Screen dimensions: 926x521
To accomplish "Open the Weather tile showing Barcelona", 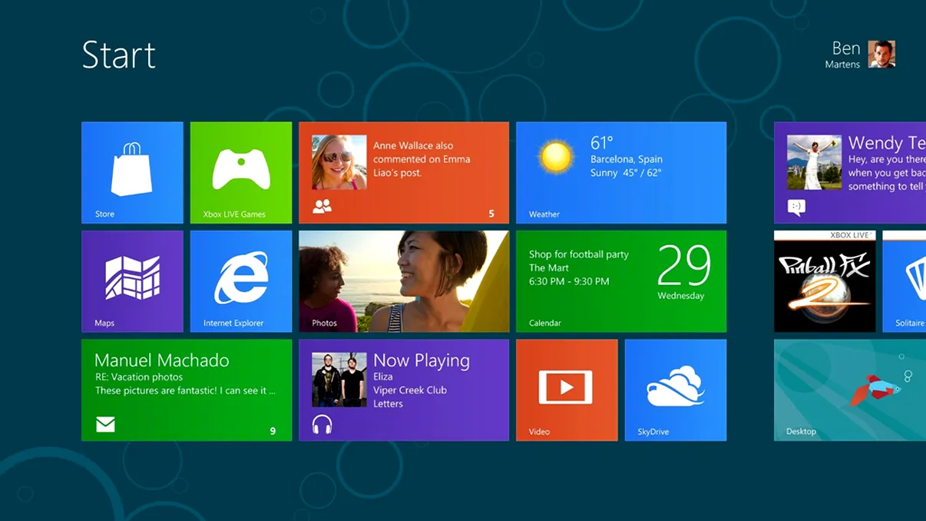I will pyautogui.click(x=620, y=172).
